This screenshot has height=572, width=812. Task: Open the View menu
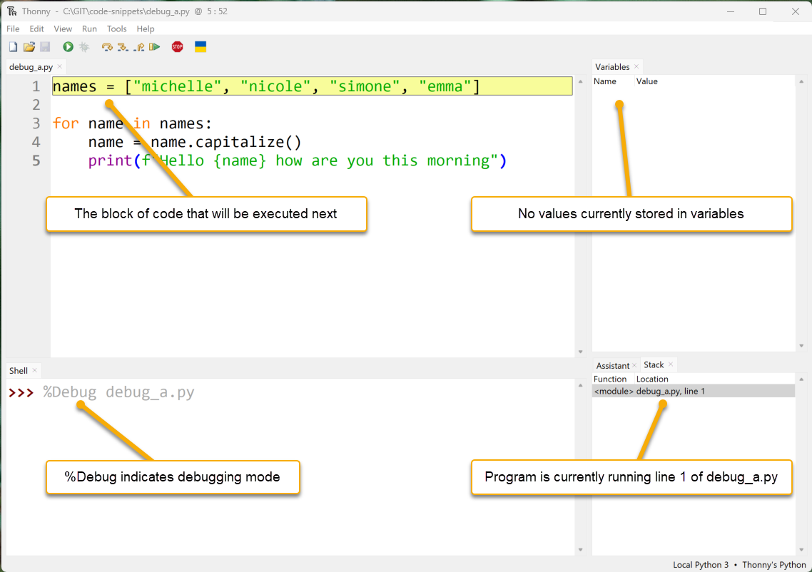[x=63, y=29]
